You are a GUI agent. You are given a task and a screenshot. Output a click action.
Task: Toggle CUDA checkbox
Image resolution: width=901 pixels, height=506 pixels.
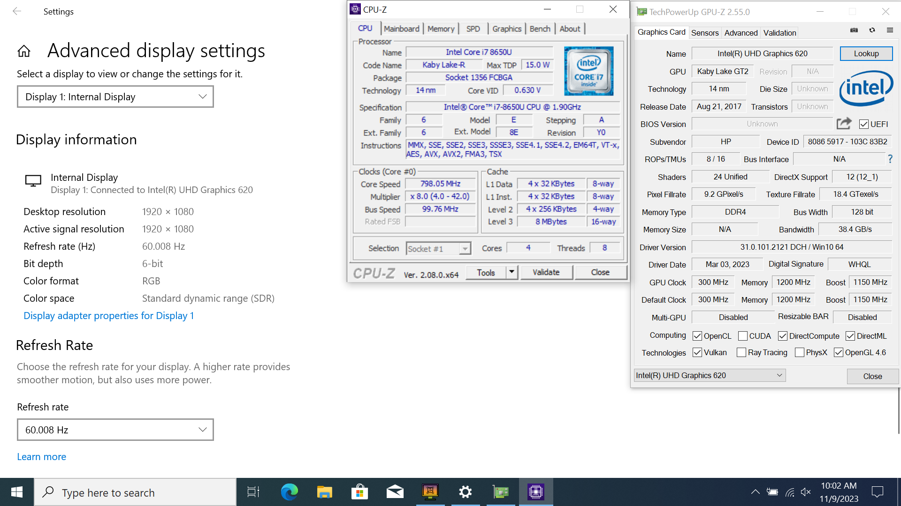click(x=743, y=336)
